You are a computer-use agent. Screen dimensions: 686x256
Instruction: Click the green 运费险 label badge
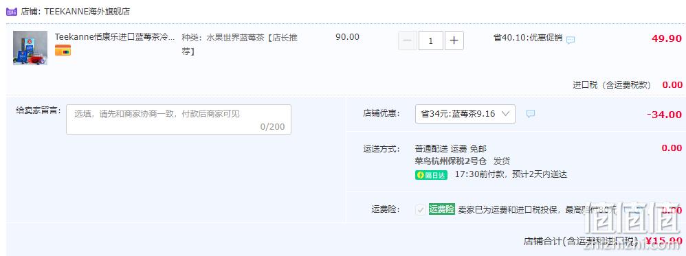pyautogui.click(x=442, y=209)
